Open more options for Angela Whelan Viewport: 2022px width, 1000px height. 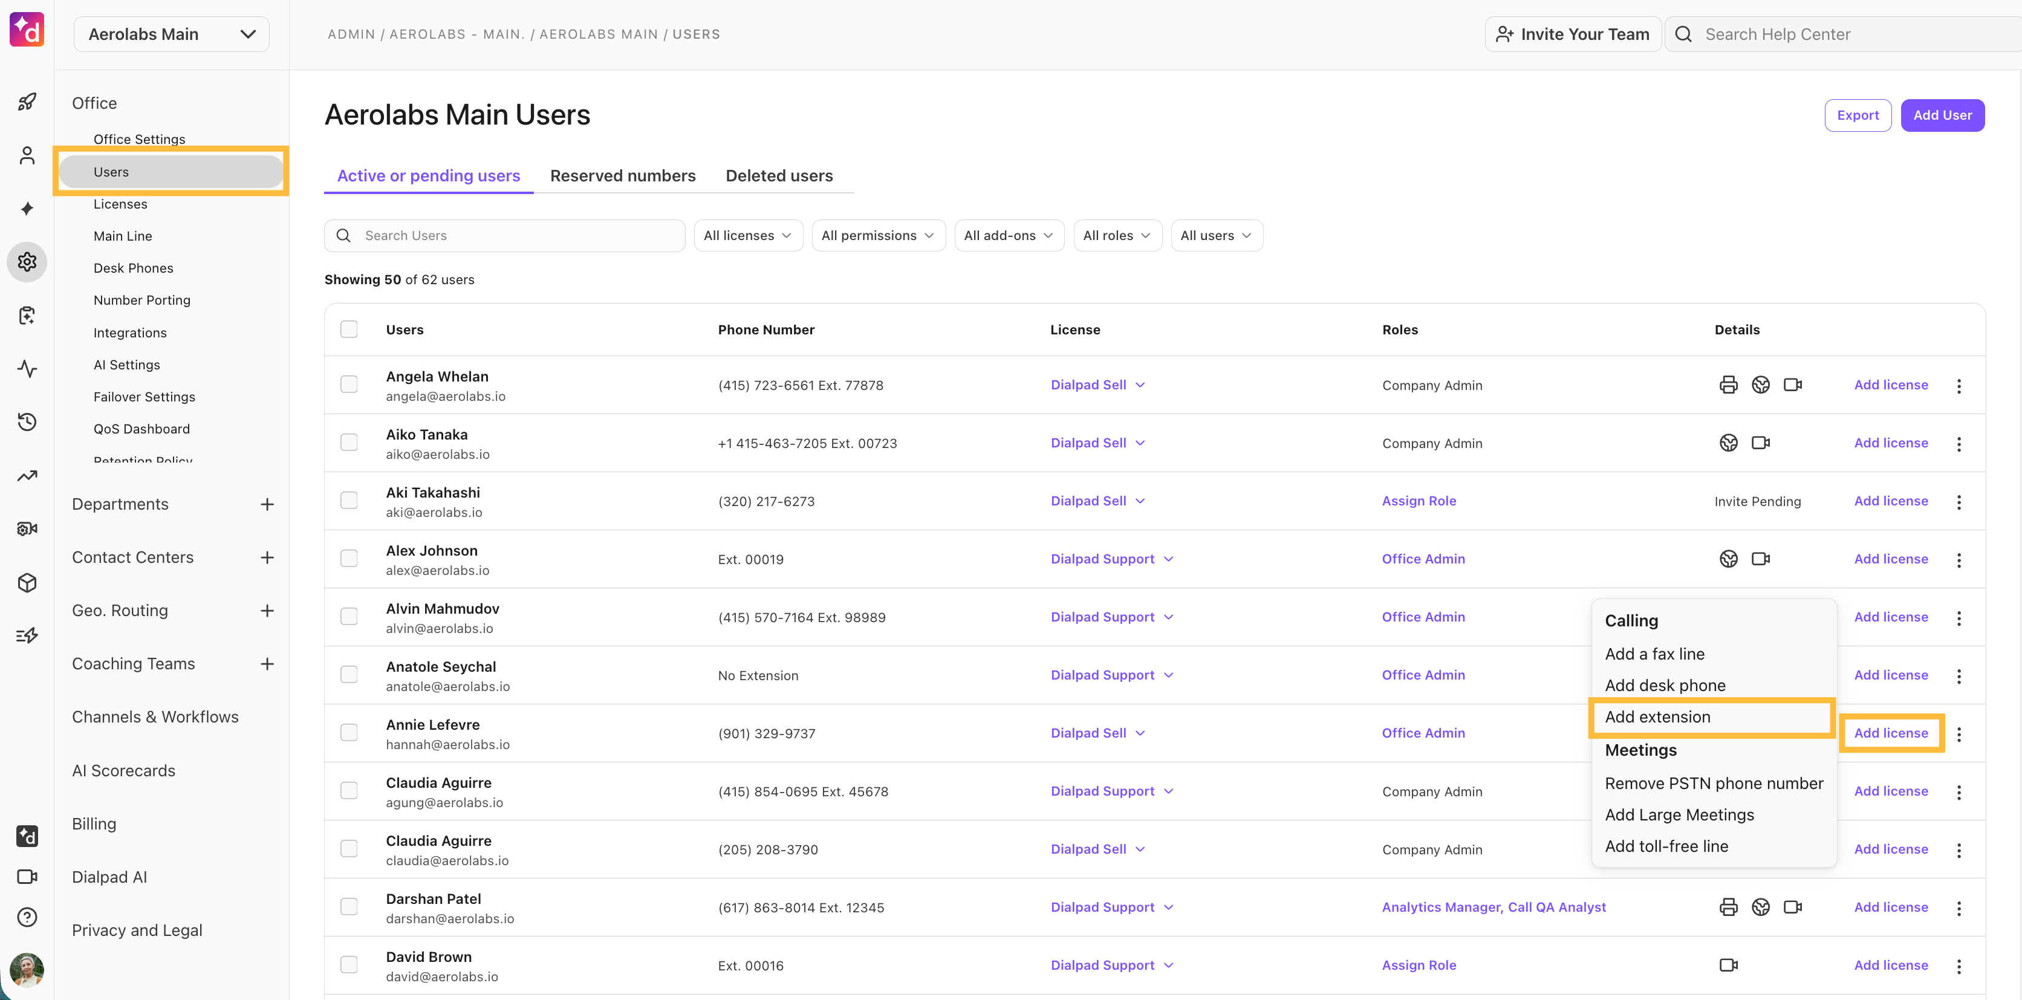coord(1959,385)
